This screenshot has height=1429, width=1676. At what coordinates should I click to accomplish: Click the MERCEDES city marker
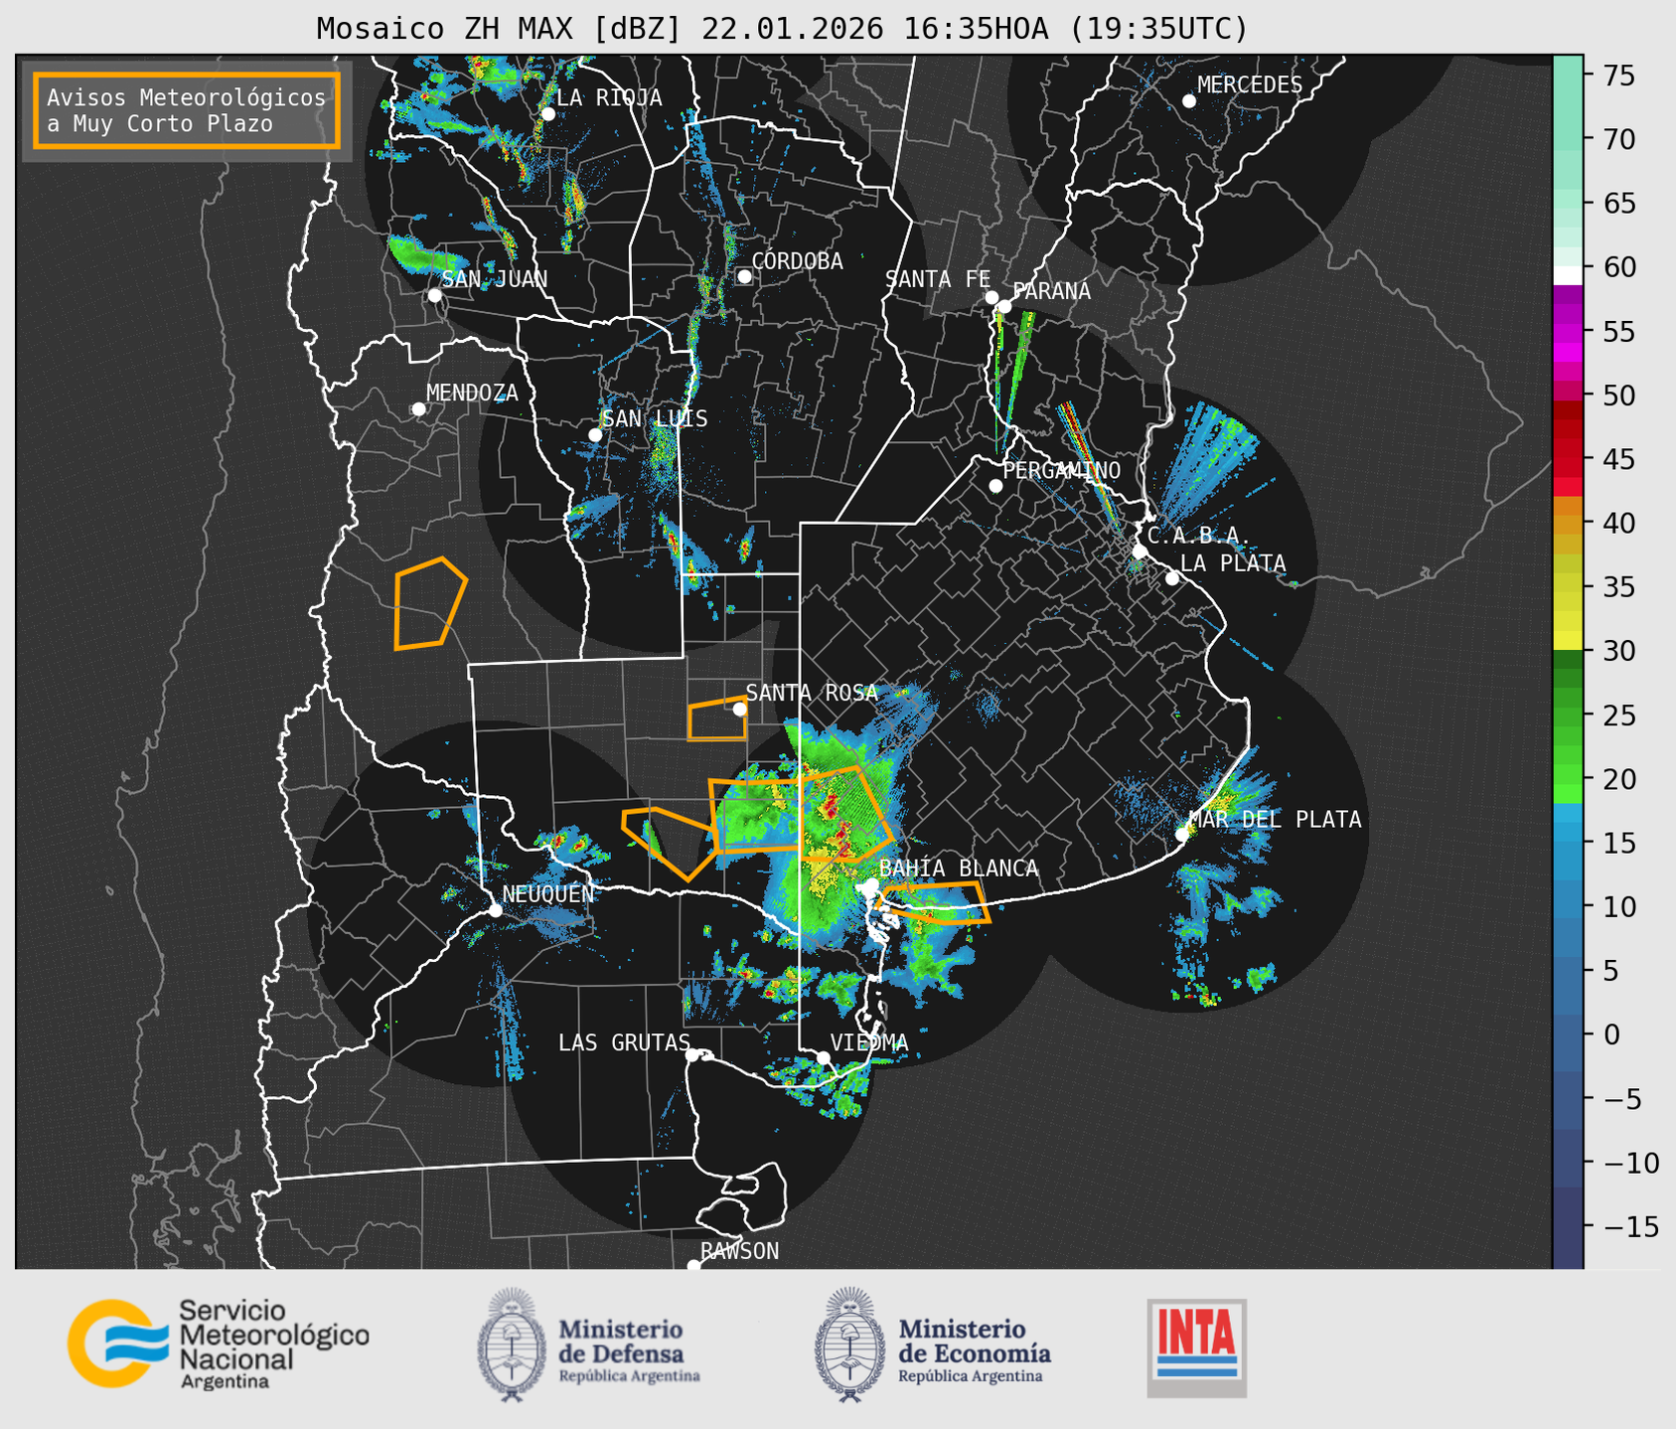1188,101
